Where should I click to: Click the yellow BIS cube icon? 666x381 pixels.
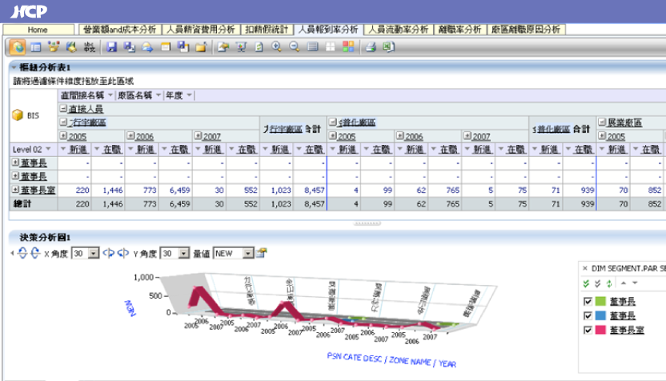coord(18,115)
